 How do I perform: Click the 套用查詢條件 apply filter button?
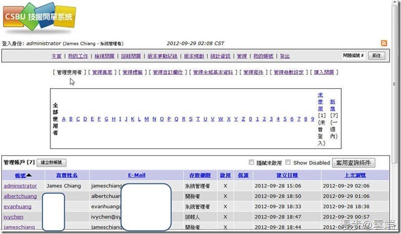pos(354,163)
